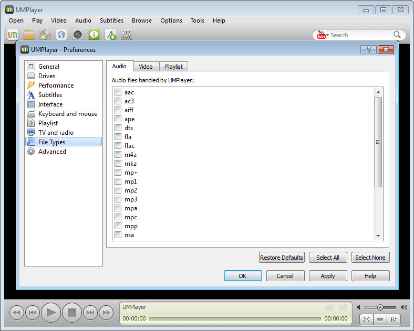The image size is (414, 331).
Task: Open the Options menu
Action: click(171, 20)
